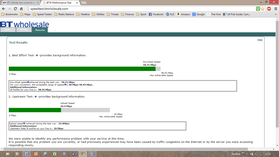This screenshot has width=279, height=157.
Task: Go back using the browser back arrow
Action: click(x=4, y=9)
